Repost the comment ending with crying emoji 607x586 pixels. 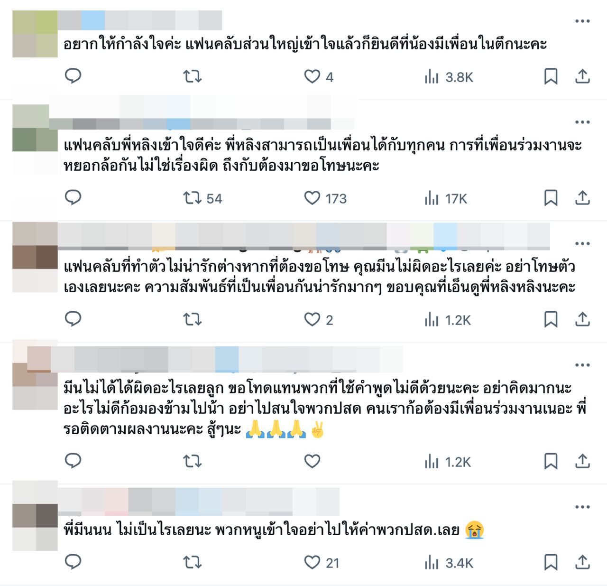click(x=193, y=562)
